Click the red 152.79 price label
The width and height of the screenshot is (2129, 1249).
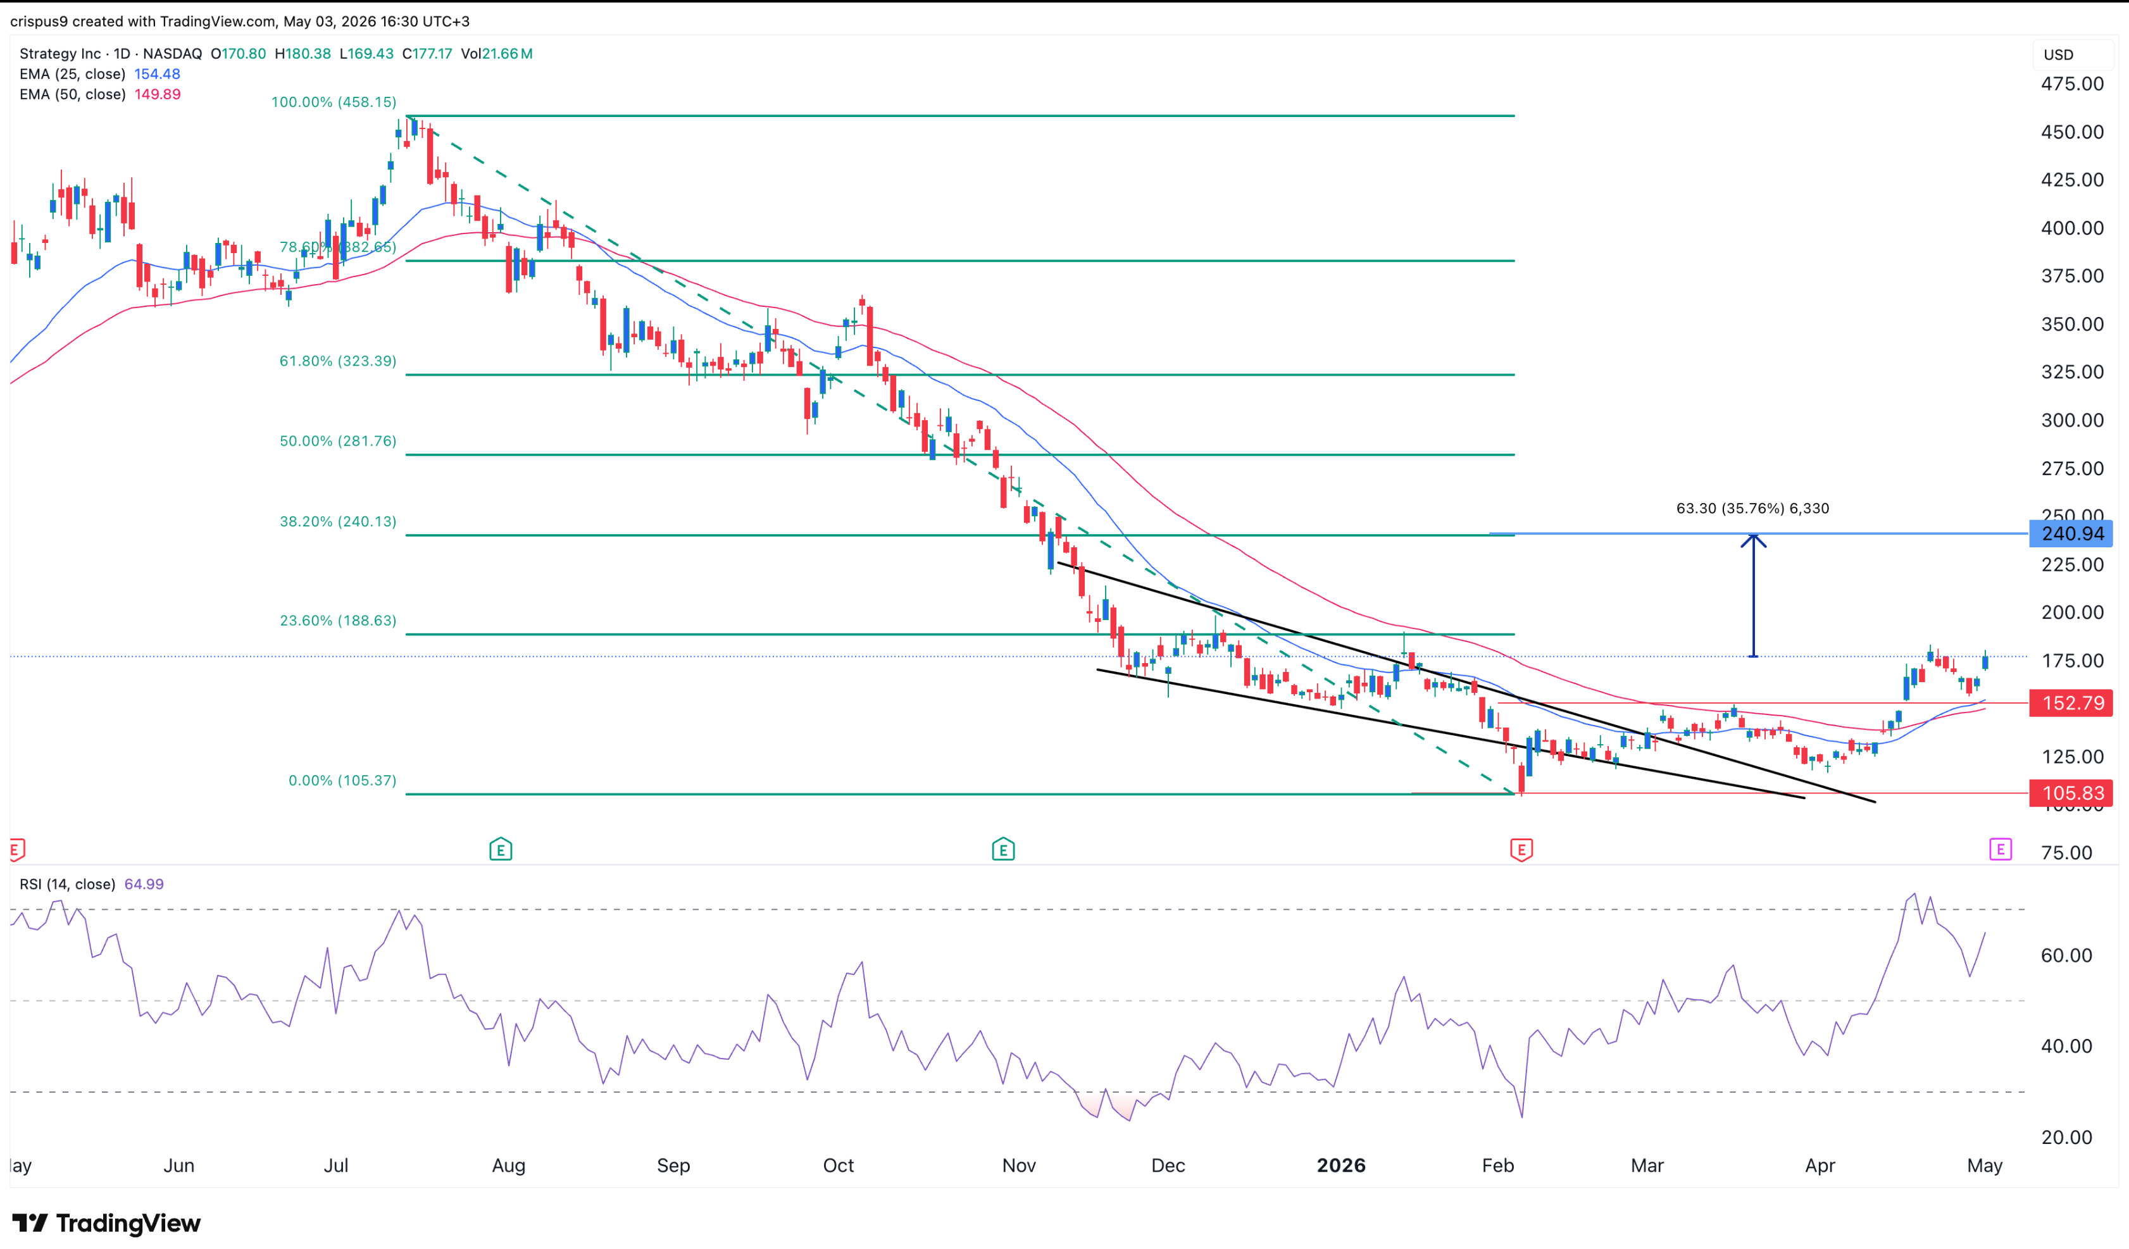2071,702
